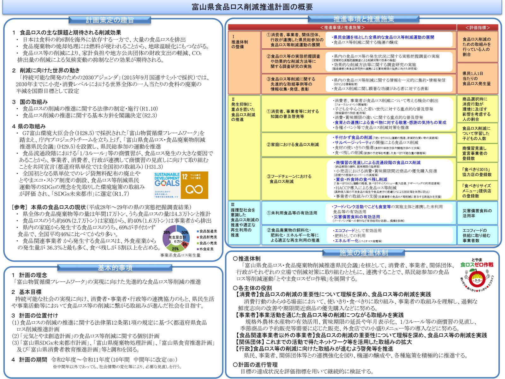Screen dimensions: 505x379
Task: Click indicator 「食べきりサイズメニュー」提供店の登録数
Action: 478,191
